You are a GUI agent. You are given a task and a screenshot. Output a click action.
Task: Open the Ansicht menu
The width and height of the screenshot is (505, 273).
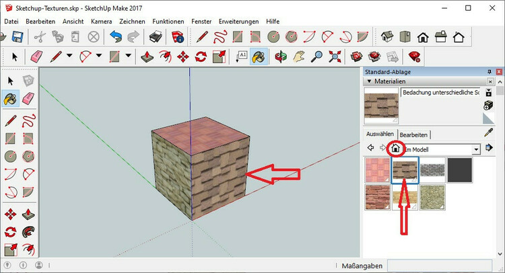click(x=73, y=22)
